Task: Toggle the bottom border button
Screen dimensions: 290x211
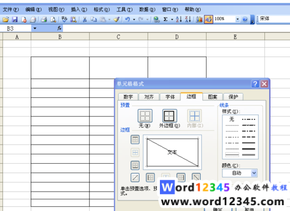Action: pyautogui.click(x=135, y=166)
